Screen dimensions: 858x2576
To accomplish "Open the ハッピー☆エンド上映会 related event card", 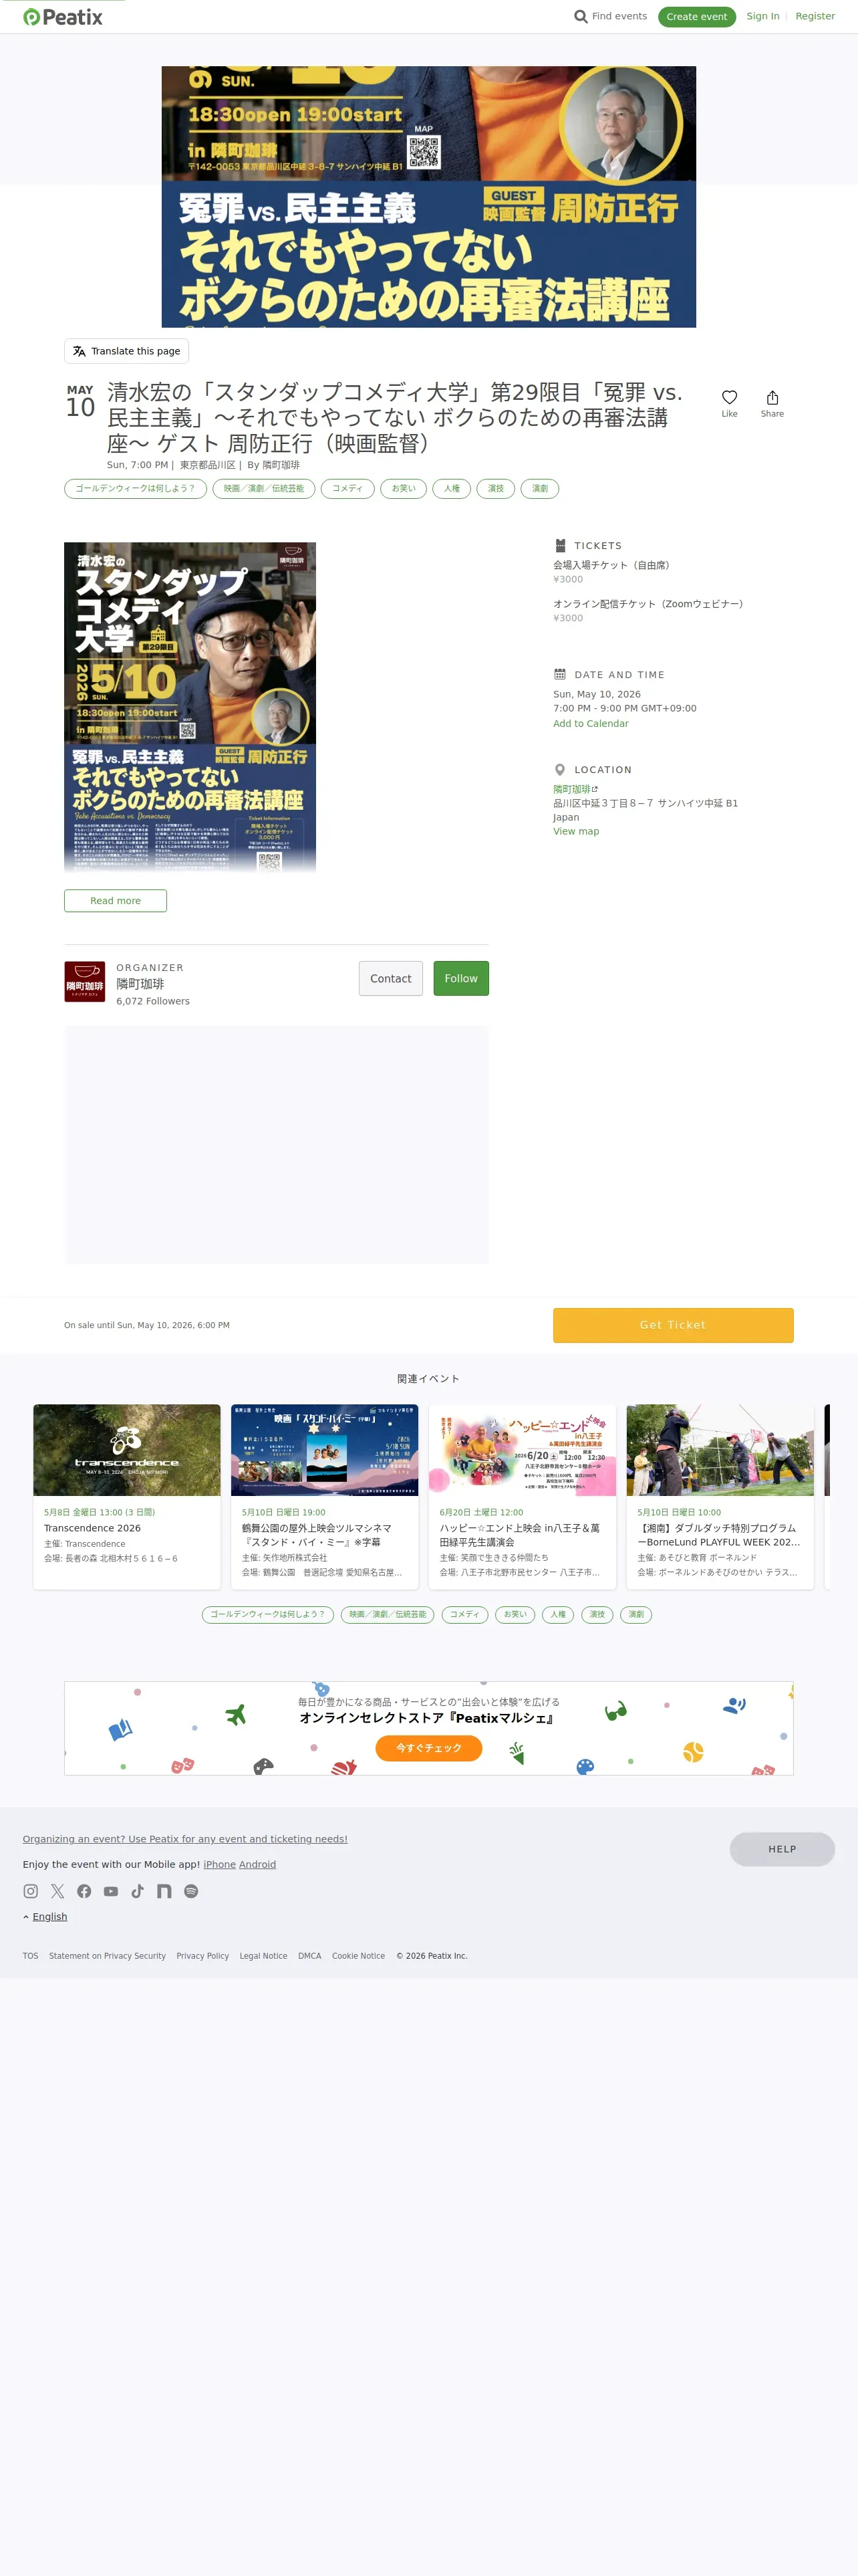I will (523, 1496).
